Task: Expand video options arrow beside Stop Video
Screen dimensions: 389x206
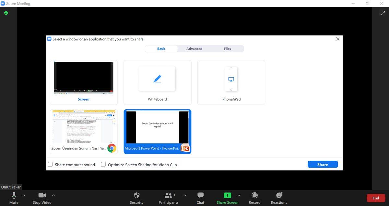Action: click(x=53, y=195)
